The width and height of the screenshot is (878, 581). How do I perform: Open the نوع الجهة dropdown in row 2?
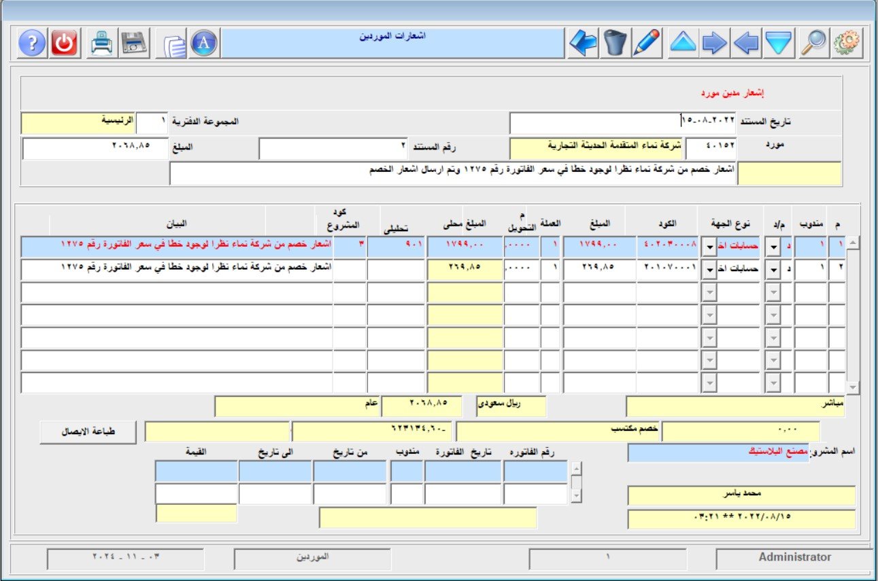710,270
